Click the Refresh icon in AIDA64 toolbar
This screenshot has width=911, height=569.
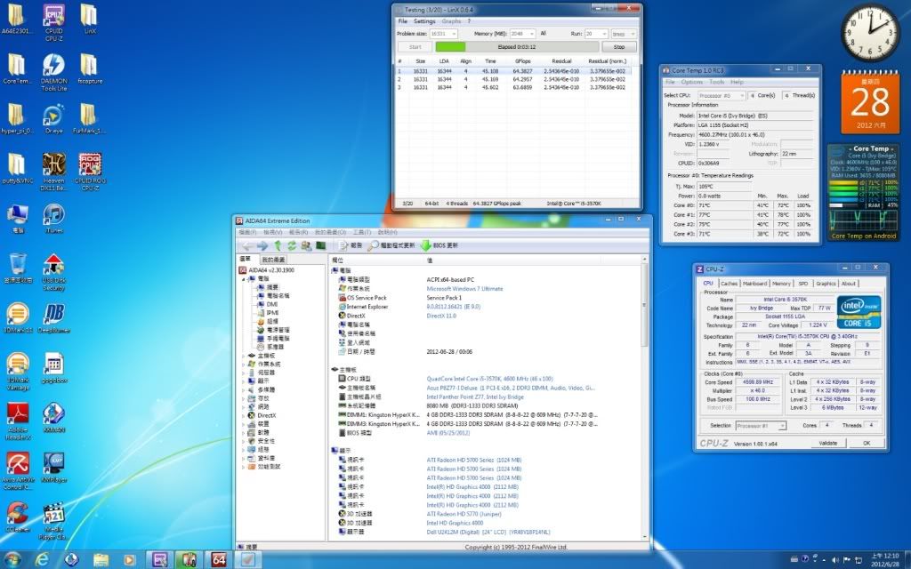tap(292, 245)
